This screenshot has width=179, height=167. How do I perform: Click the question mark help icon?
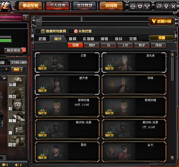[x=26, y=18]
